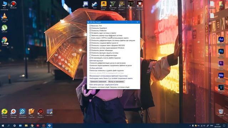
Task: Launch the VEGAS Pro desktop shortcut
Action: pyautogui.click(x=221, y=89)
